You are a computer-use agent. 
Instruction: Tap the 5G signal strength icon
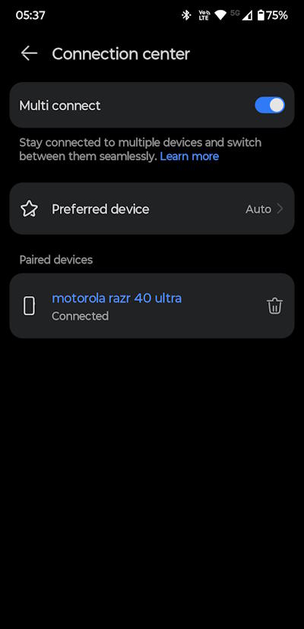tap(242, 15)
